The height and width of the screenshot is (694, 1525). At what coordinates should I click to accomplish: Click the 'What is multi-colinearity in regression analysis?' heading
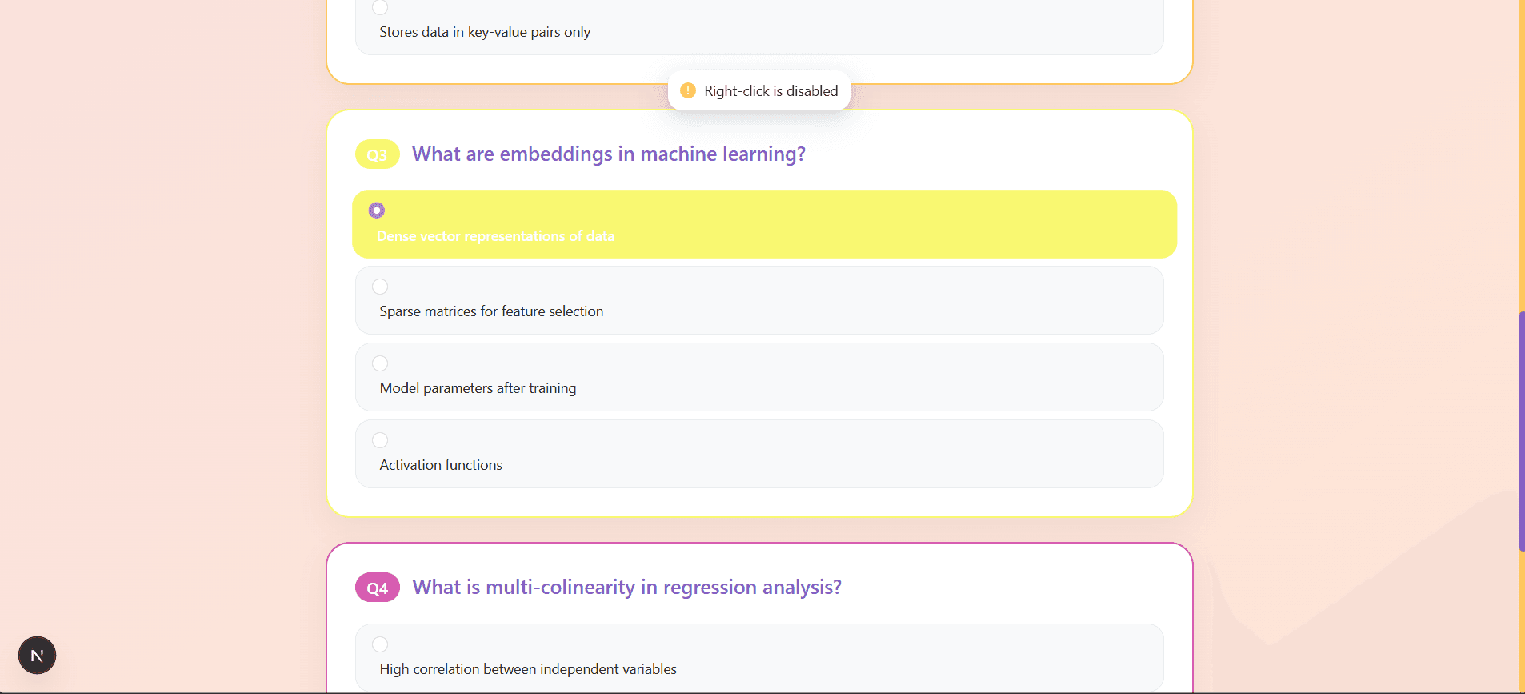click(626, 587)
